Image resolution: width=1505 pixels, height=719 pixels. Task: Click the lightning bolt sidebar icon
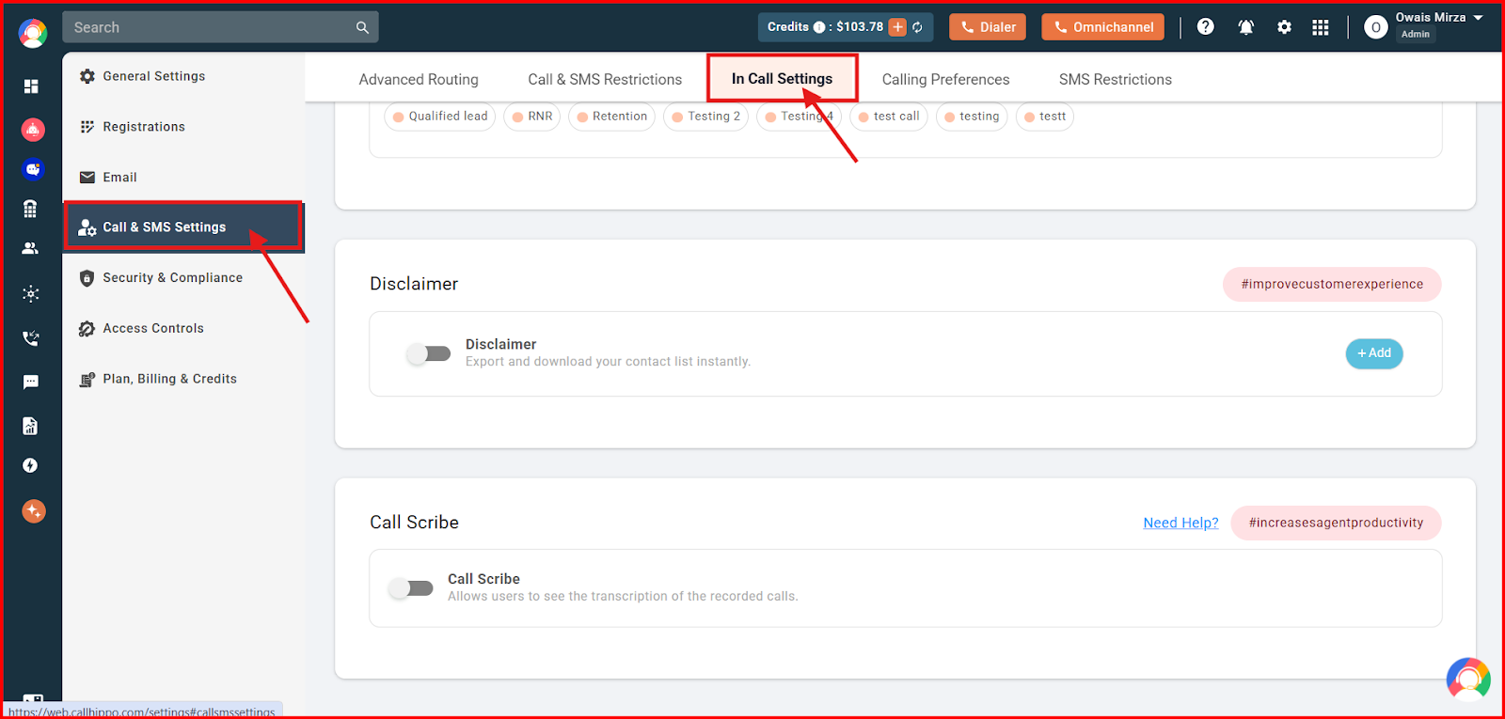point(30,465)
